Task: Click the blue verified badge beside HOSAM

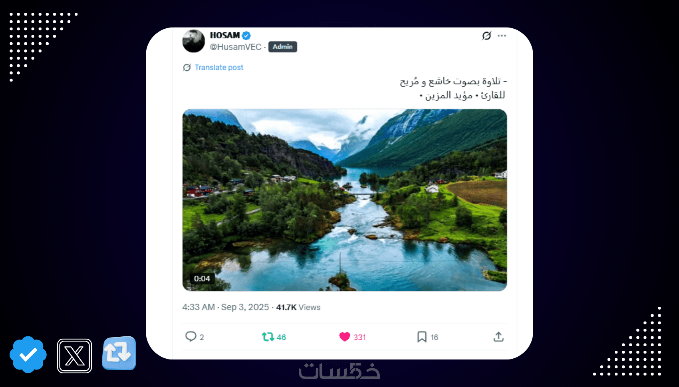Action: coord(246,36)
